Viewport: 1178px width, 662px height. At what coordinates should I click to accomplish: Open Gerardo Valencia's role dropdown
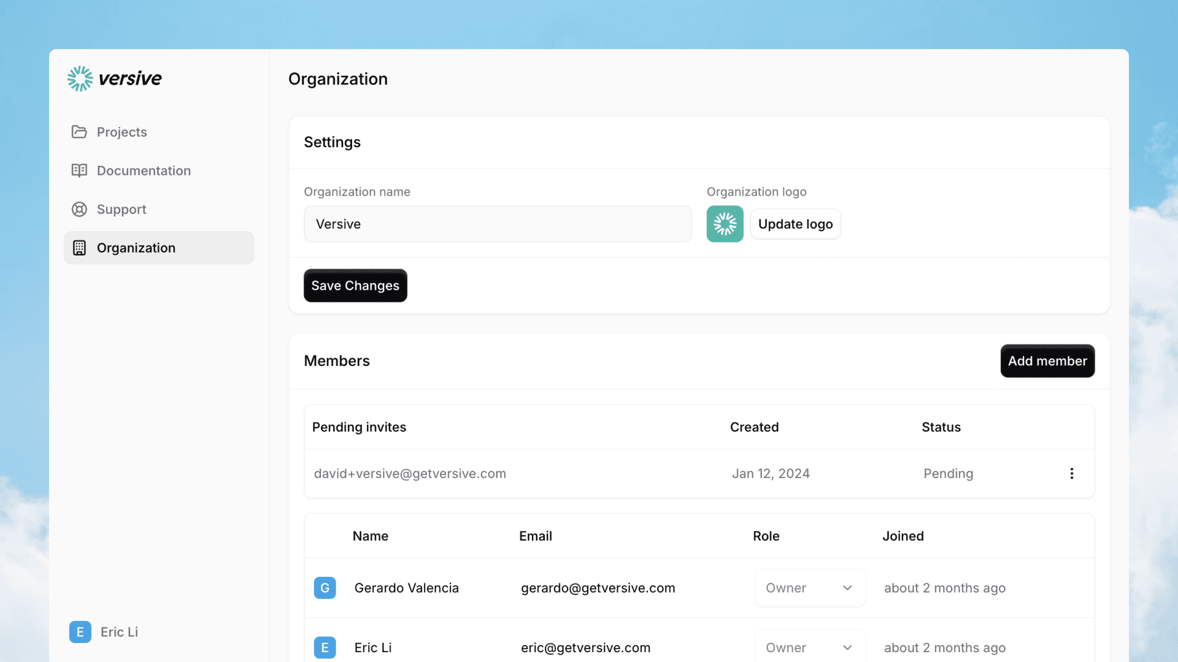[809, 587]
